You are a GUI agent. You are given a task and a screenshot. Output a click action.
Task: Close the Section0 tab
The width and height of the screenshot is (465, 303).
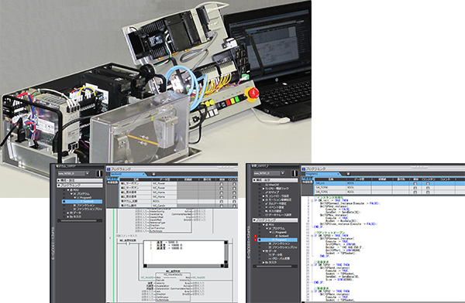[144, 175]
